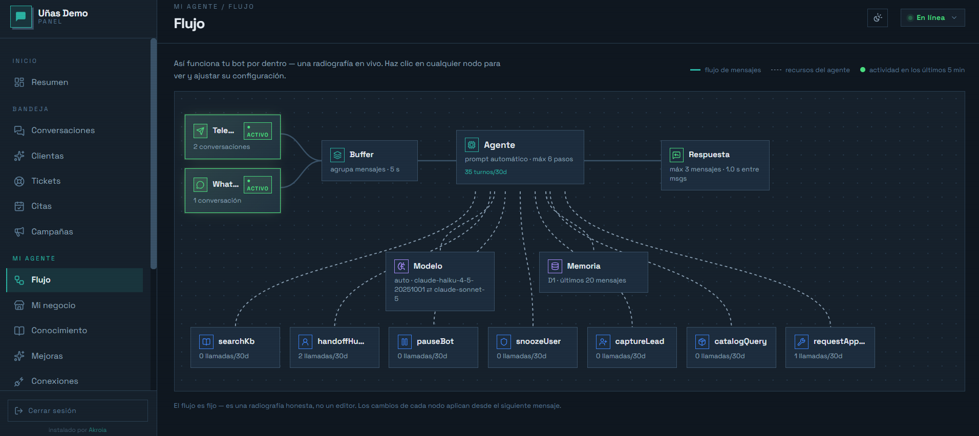The height and width of the screenshot is (436, 979).
Task: Click the '2 conversaciones' text
Action: (x=222, y=147)
